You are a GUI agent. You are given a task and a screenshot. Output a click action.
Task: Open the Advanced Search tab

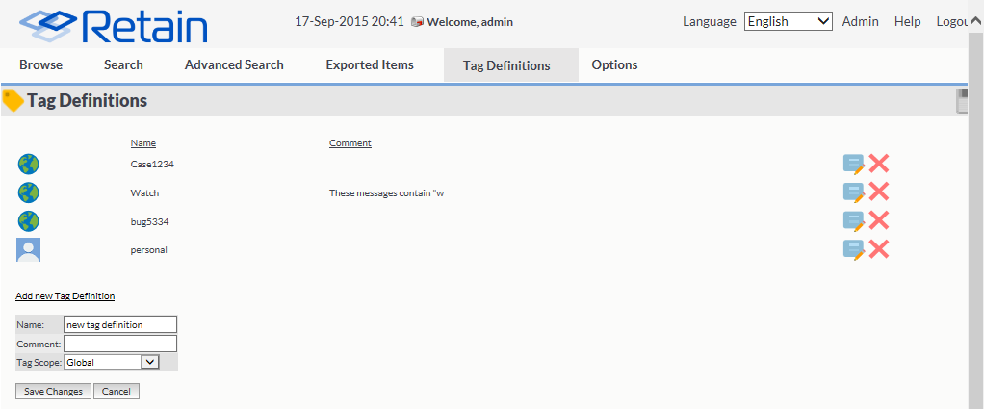(x=234, y=64)
